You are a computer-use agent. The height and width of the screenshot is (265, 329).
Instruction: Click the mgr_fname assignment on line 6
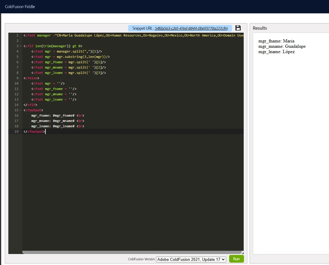(x=69, y=62)
